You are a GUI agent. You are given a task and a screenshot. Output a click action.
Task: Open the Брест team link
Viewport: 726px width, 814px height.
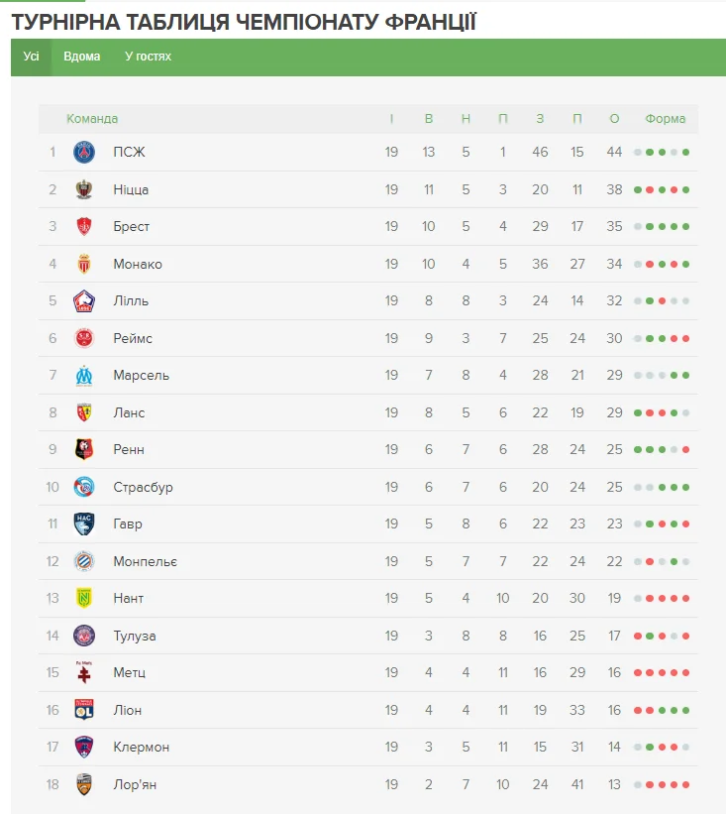(131, 227)
